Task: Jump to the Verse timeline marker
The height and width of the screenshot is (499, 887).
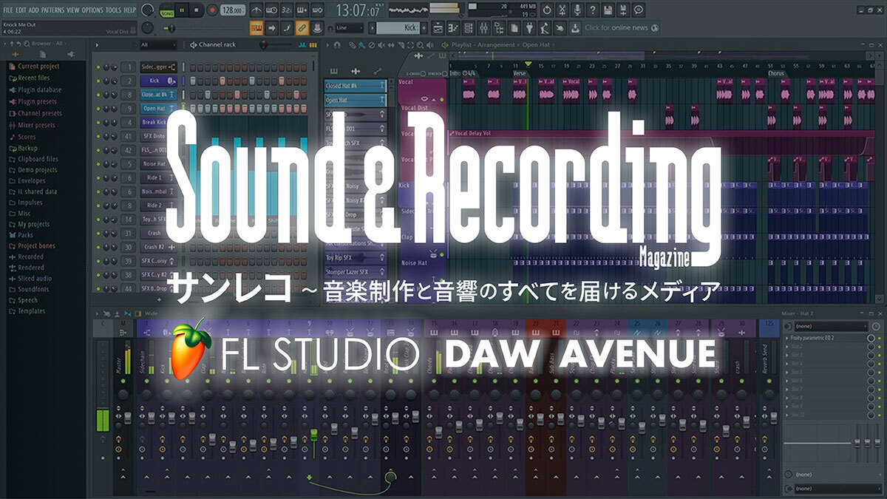Action: [520, 73]
